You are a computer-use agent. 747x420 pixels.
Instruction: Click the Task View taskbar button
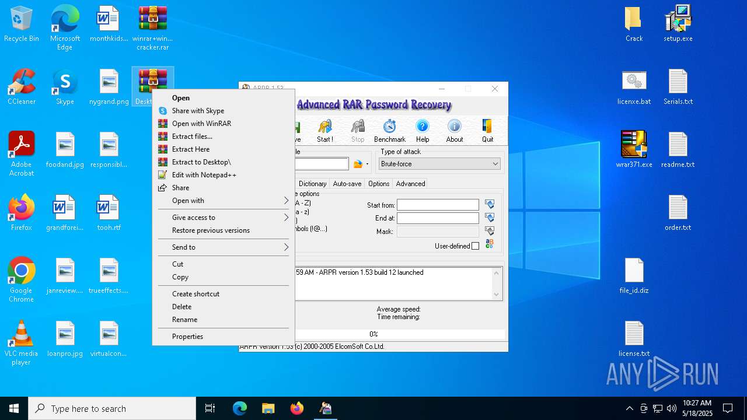[x=210, y=408]
